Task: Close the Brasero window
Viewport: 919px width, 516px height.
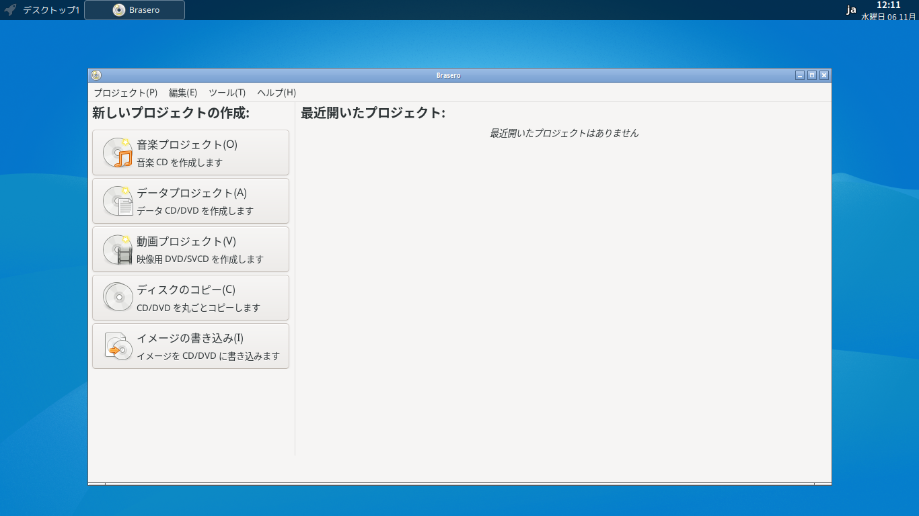Action: 824,75
